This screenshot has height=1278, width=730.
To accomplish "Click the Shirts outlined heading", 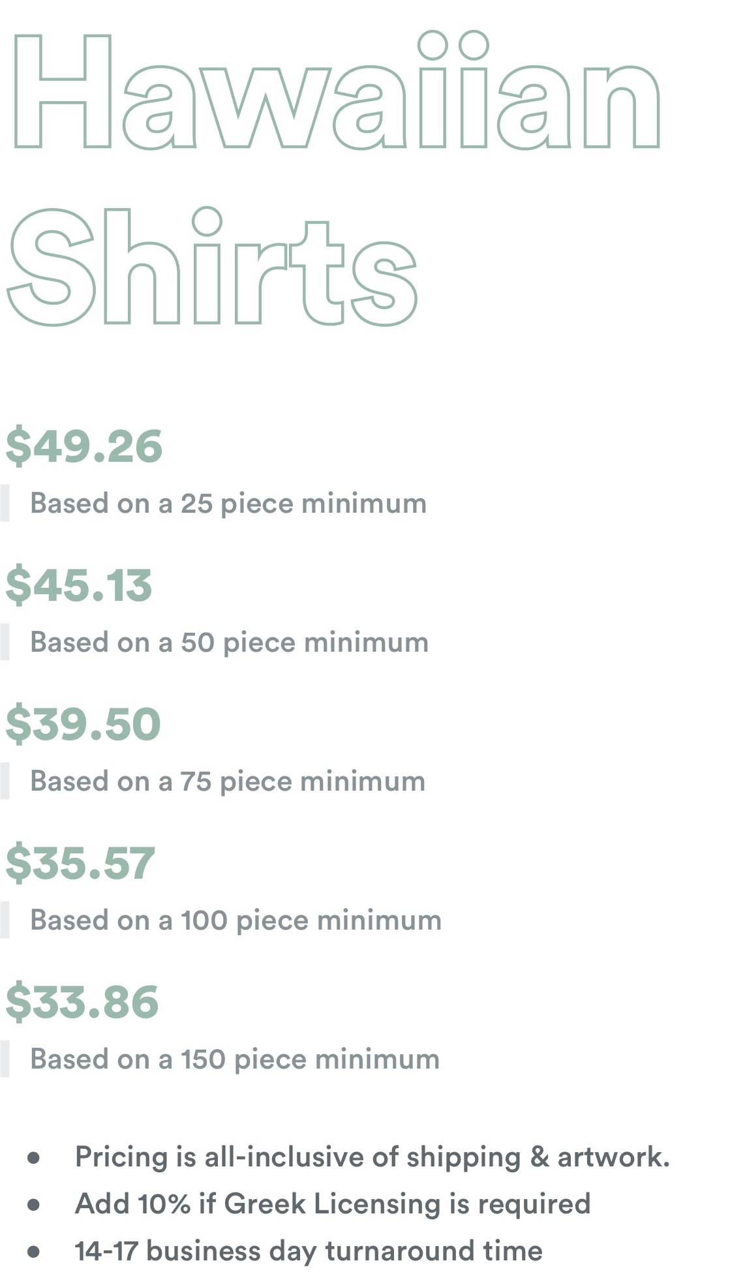I will click(212, 266).
